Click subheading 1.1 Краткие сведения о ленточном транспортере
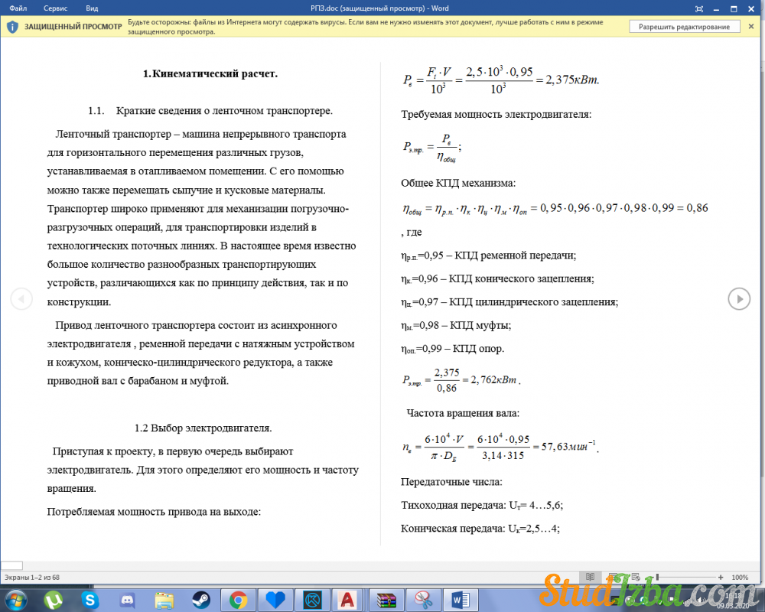The image size is (765, 612). point(210,111)
